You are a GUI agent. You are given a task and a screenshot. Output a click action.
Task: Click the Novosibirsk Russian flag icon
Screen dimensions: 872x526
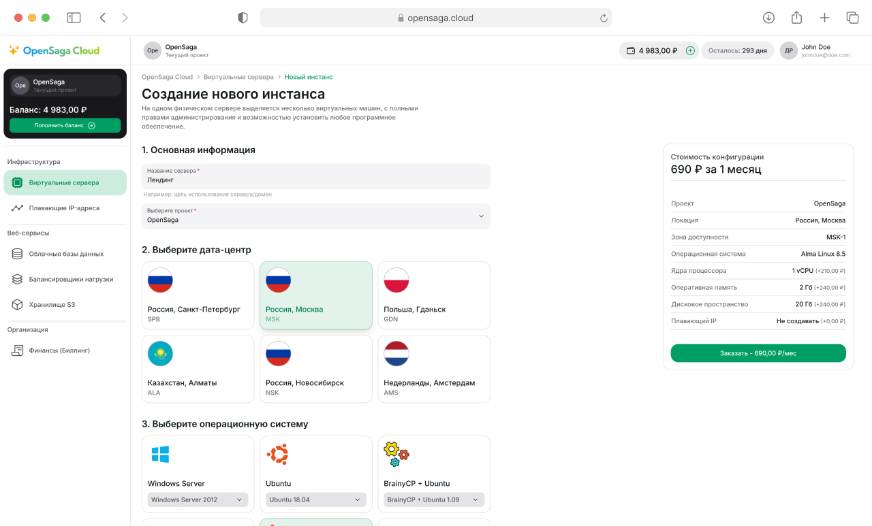click(x=279, y=354)
